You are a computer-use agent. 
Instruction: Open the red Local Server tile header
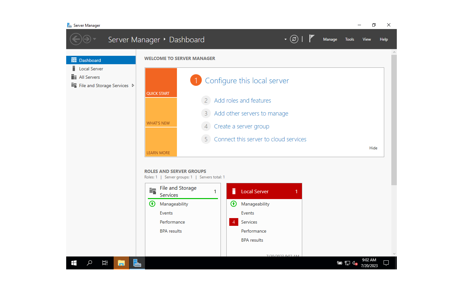tap(264, 191)
